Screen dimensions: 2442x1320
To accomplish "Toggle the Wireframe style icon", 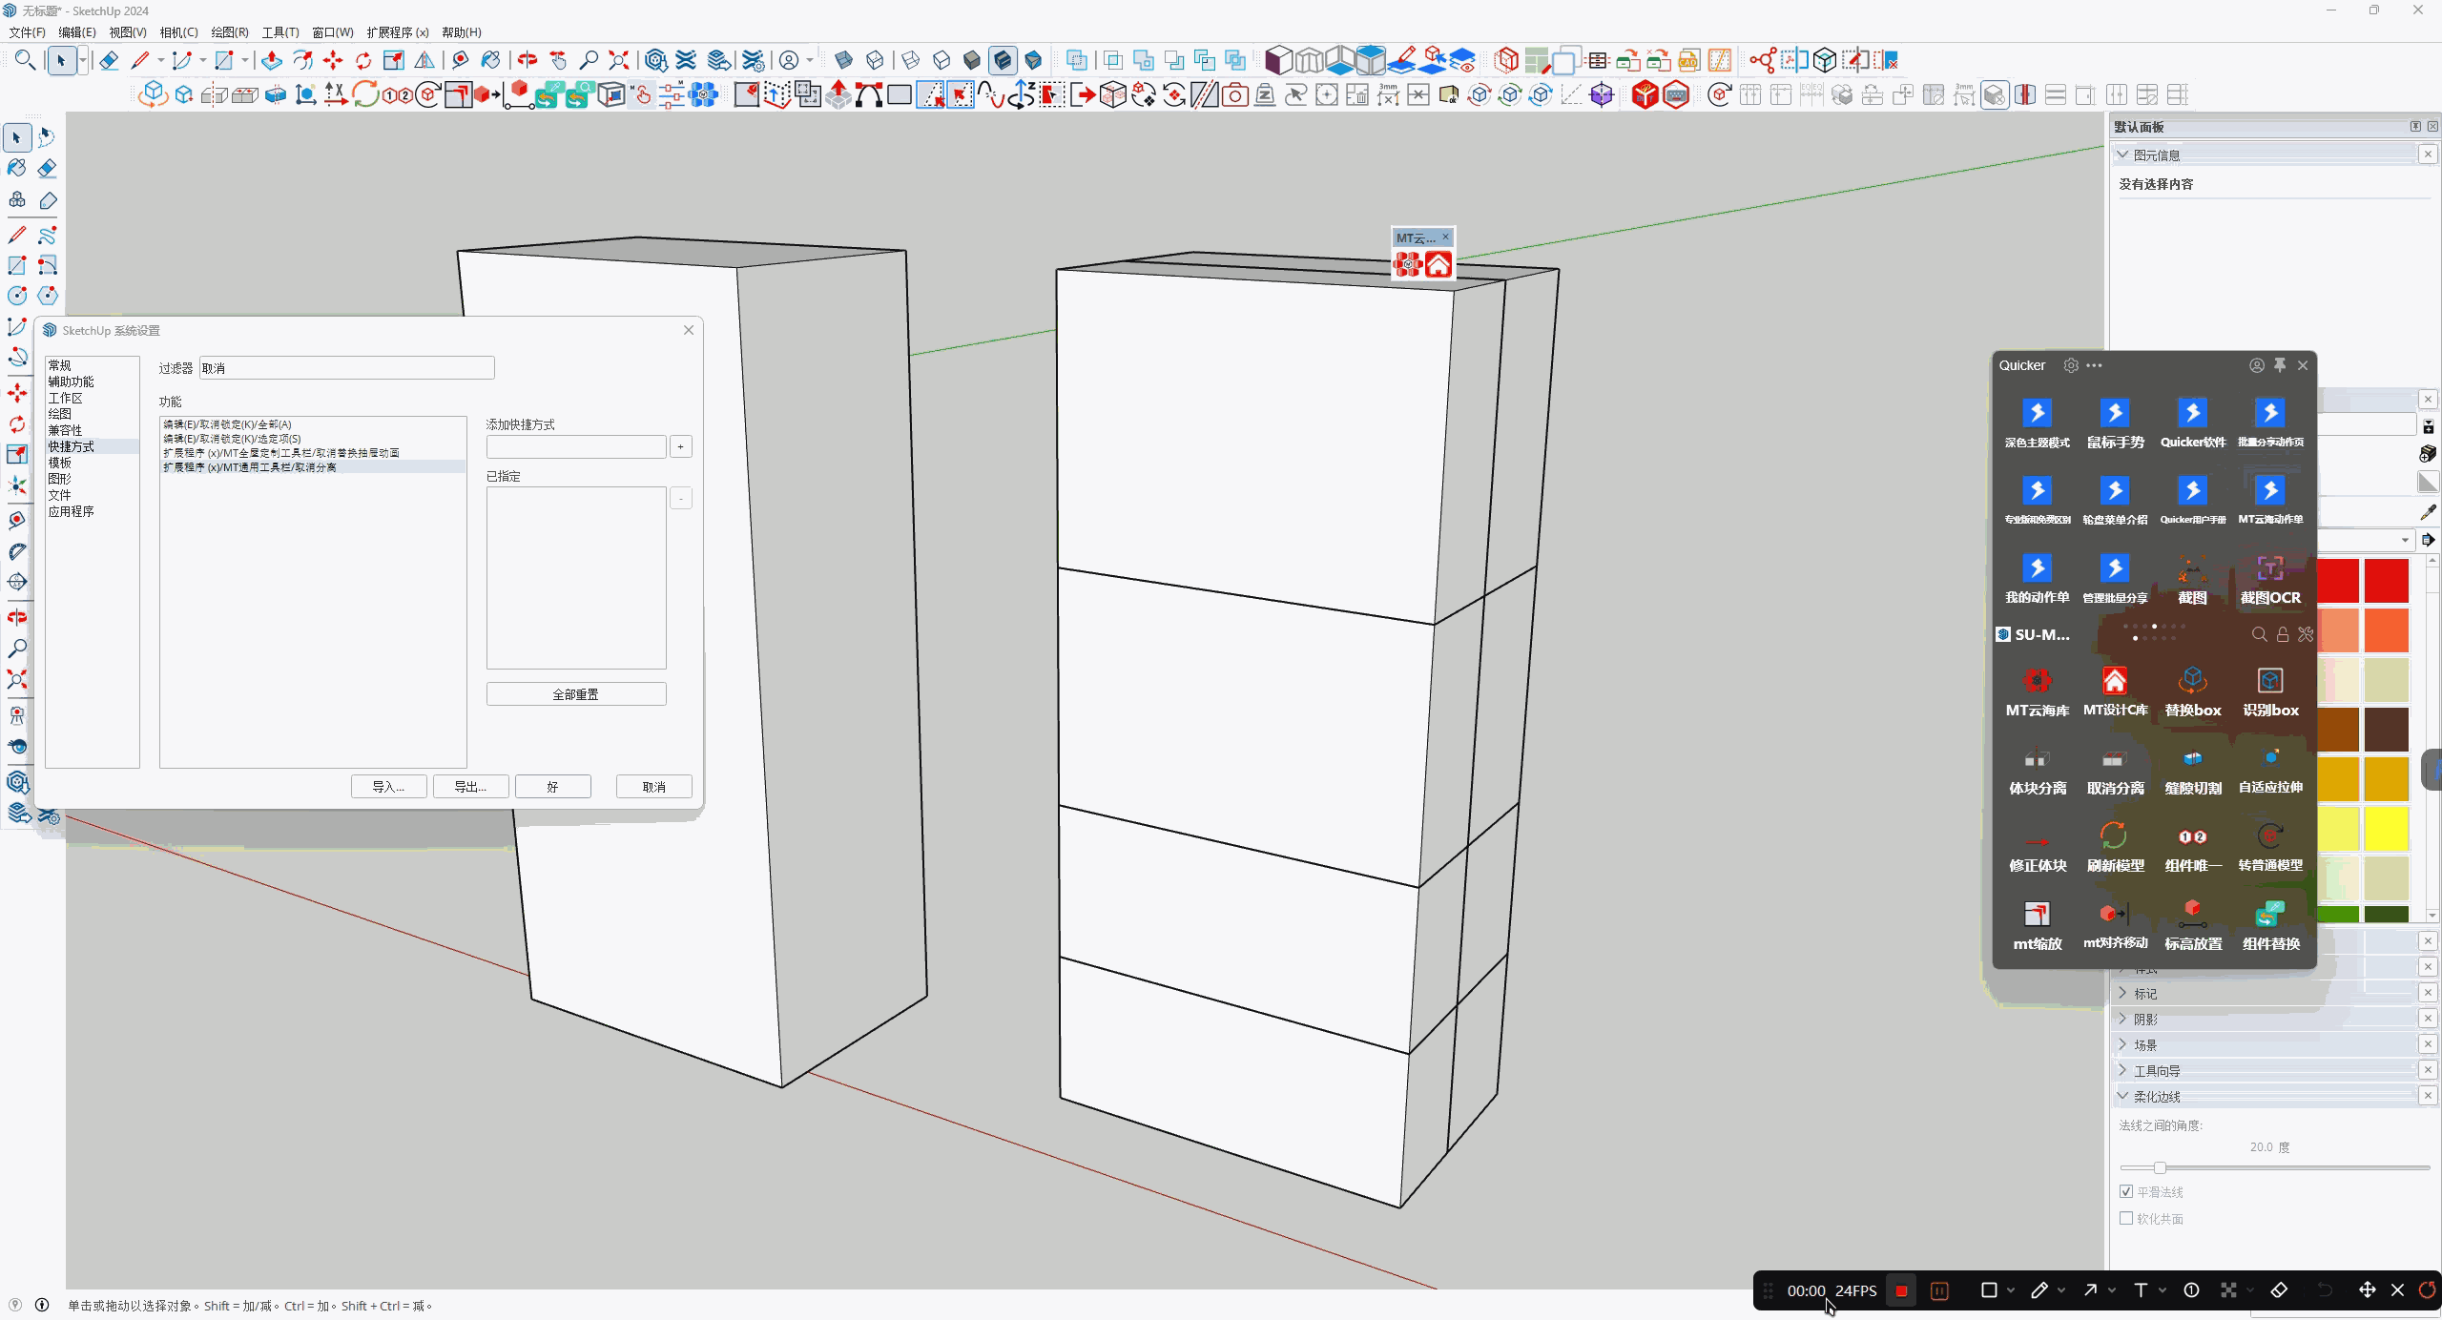I will pyautogui.click(x=911, y=61).
